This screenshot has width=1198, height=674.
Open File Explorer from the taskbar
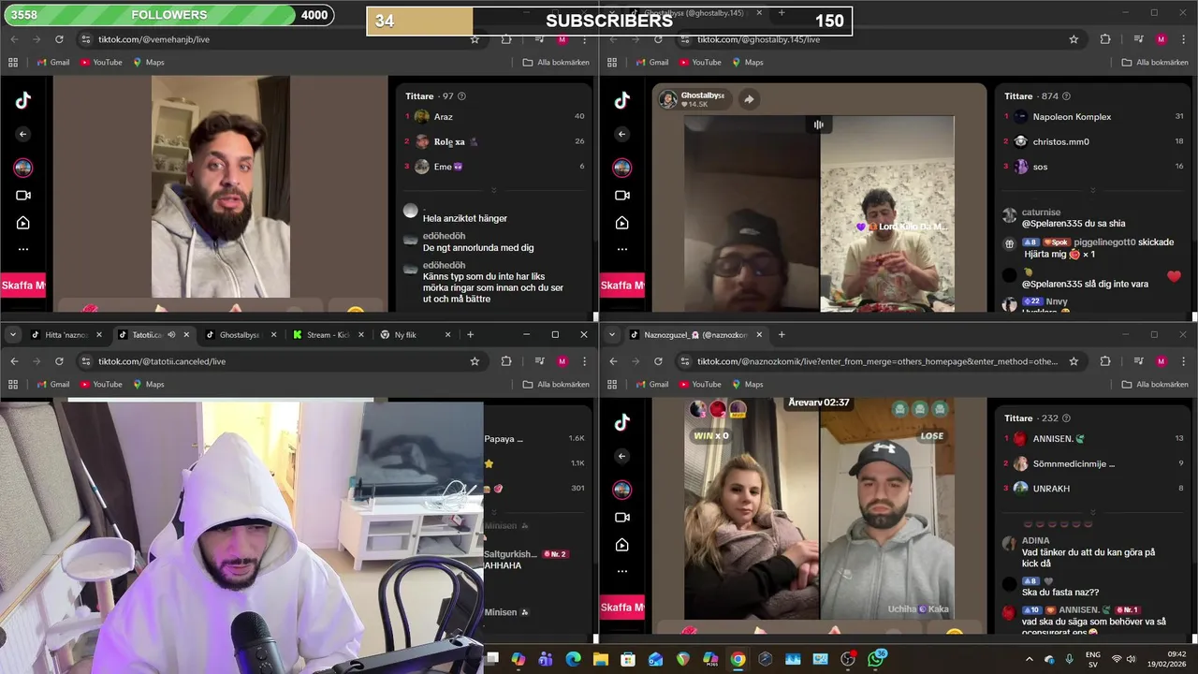point(601,659)
